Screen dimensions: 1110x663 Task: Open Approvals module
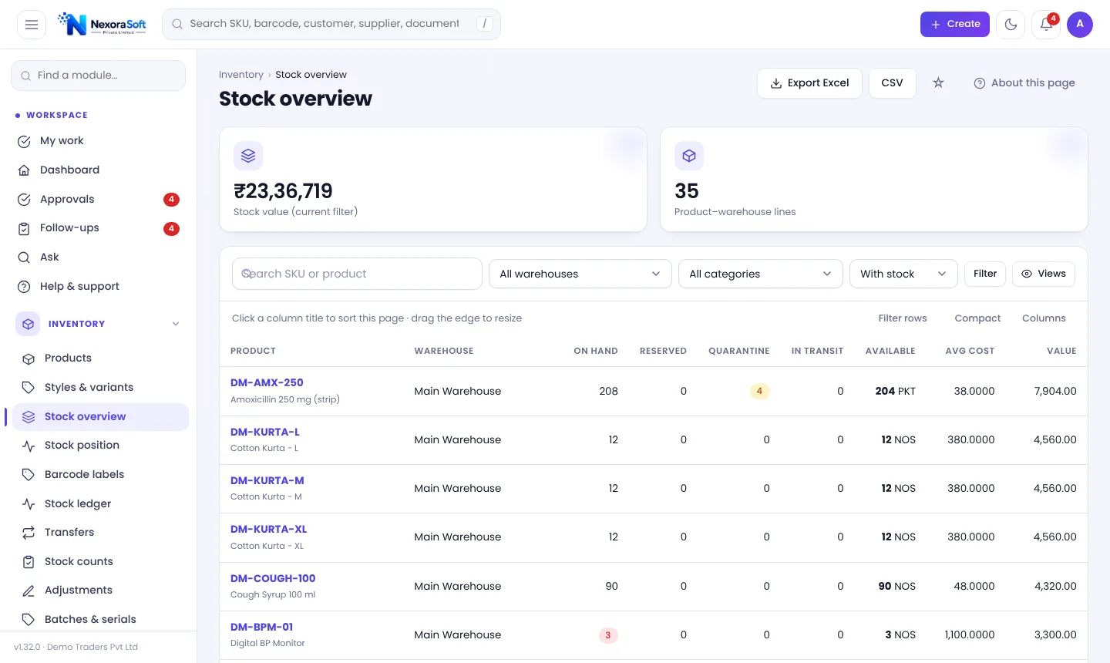click(x=99, y=199)
